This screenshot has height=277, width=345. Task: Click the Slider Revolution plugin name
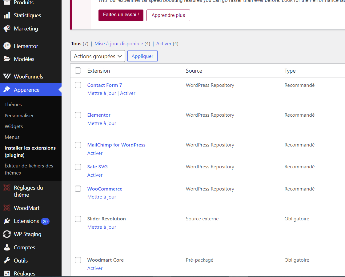tap(106, 219)
